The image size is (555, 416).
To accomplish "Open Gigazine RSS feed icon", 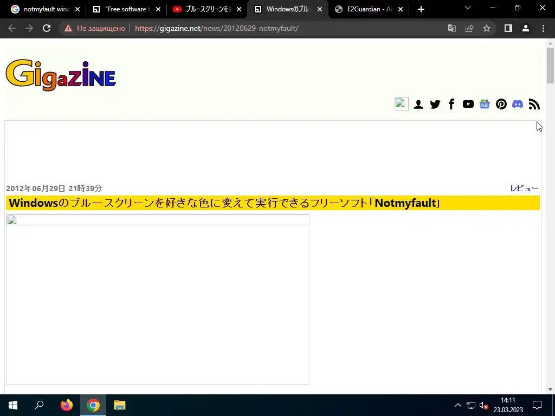I will point(534,104).
